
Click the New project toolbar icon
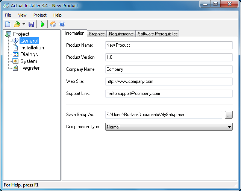pyautogui.click(x=8, y=24)
